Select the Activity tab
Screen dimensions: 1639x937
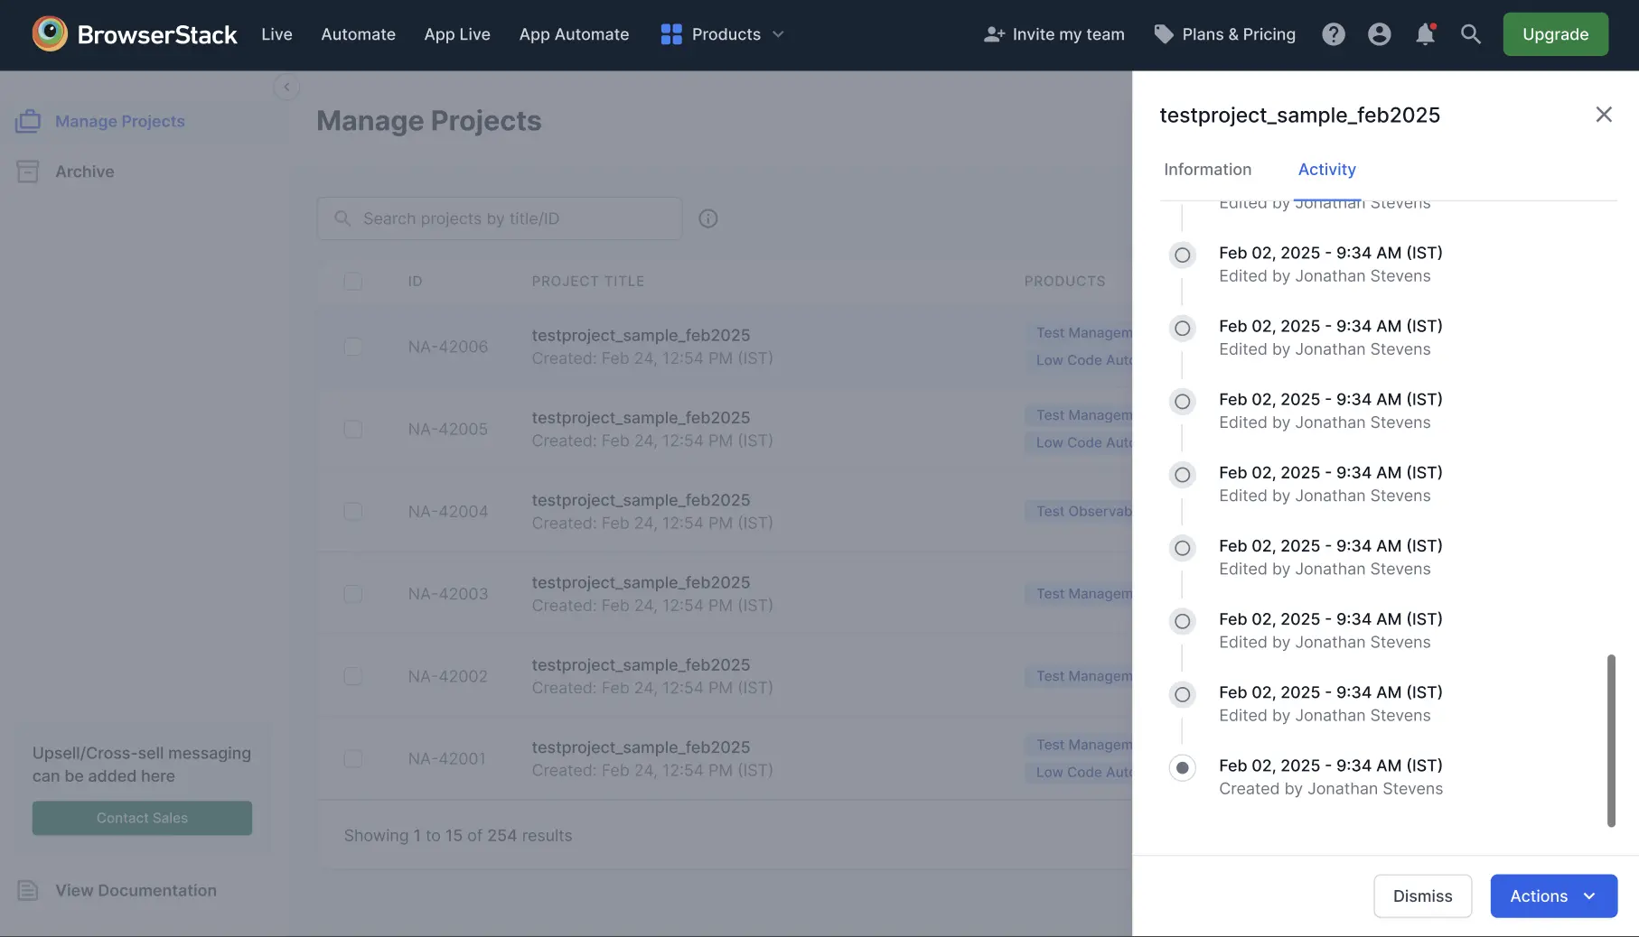pos(1326,170)
